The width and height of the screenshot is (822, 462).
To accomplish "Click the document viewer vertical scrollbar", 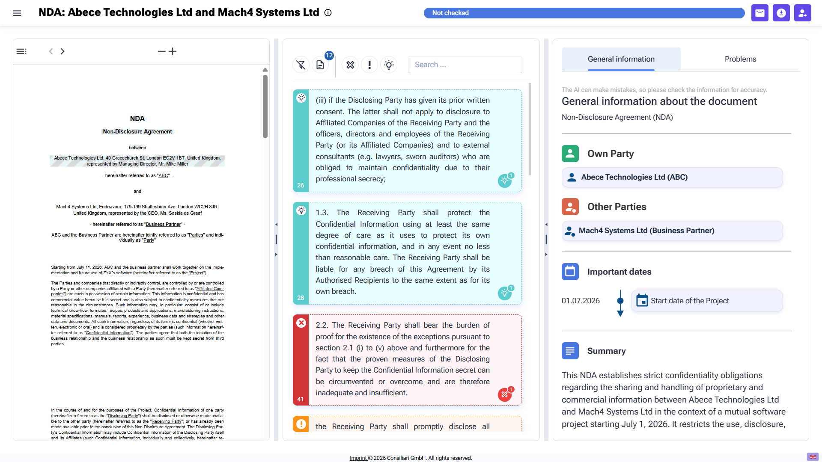I will [x=265, y=106].
